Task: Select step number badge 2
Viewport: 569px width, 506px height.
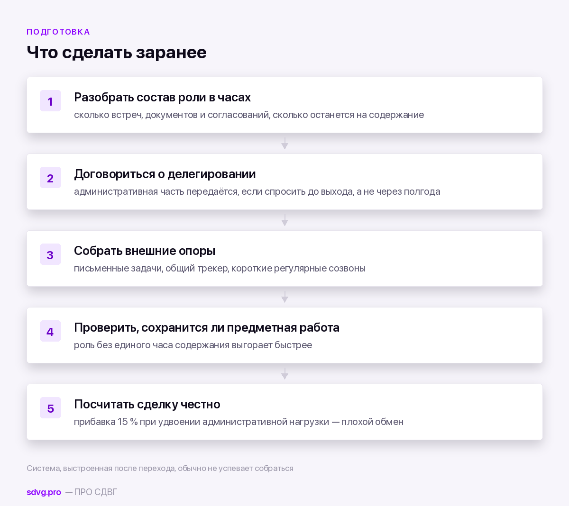Action: coord(50,178)
